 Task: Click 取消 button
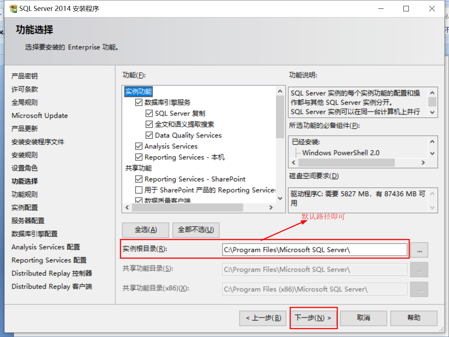coord(363,318)
